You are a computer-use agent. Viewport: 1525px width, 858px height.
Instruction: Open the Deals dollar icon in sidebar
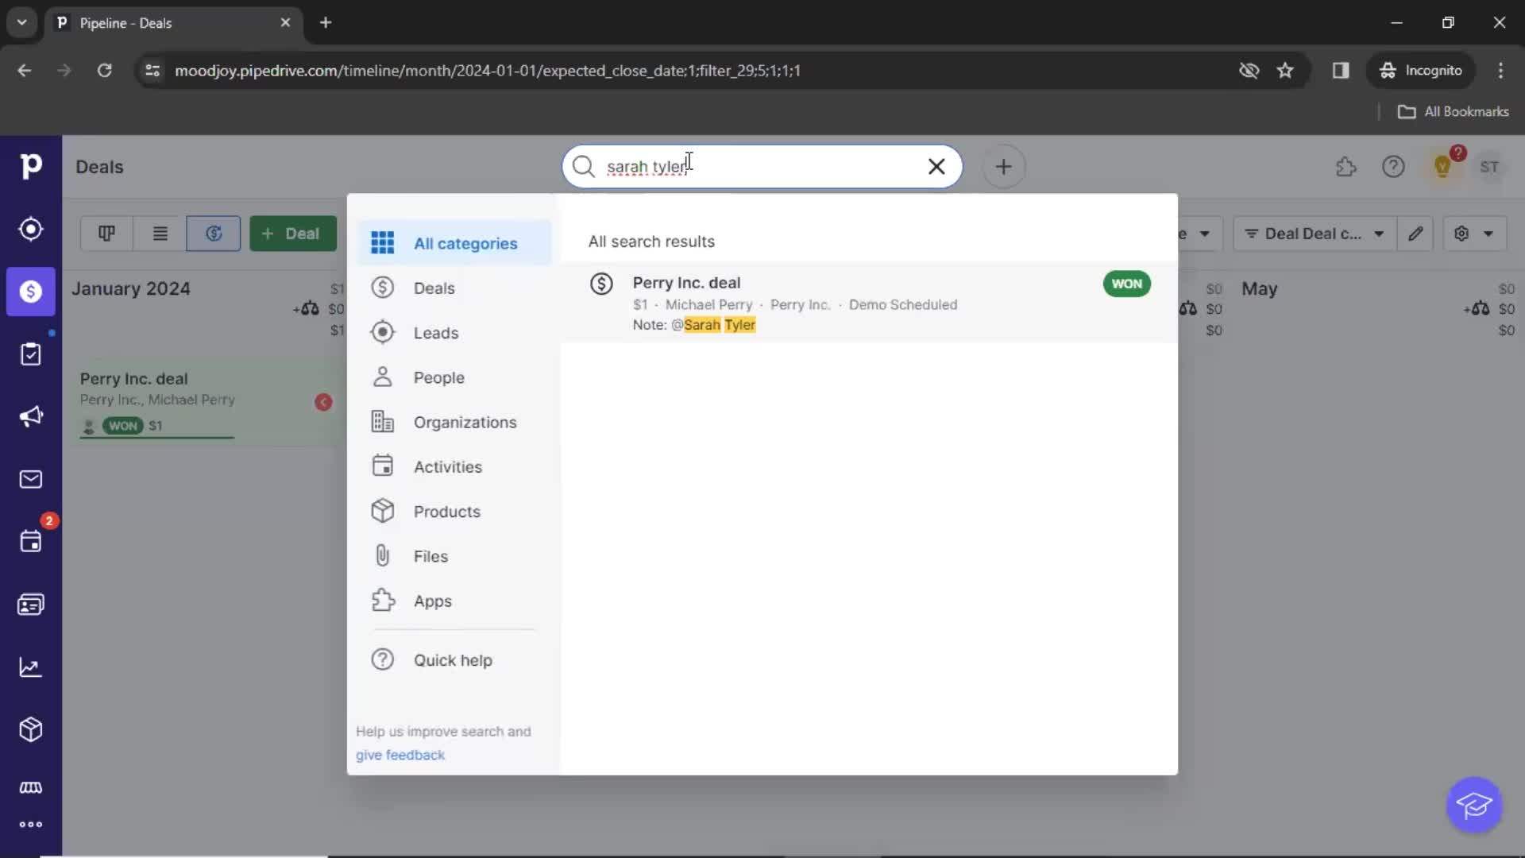31,292
